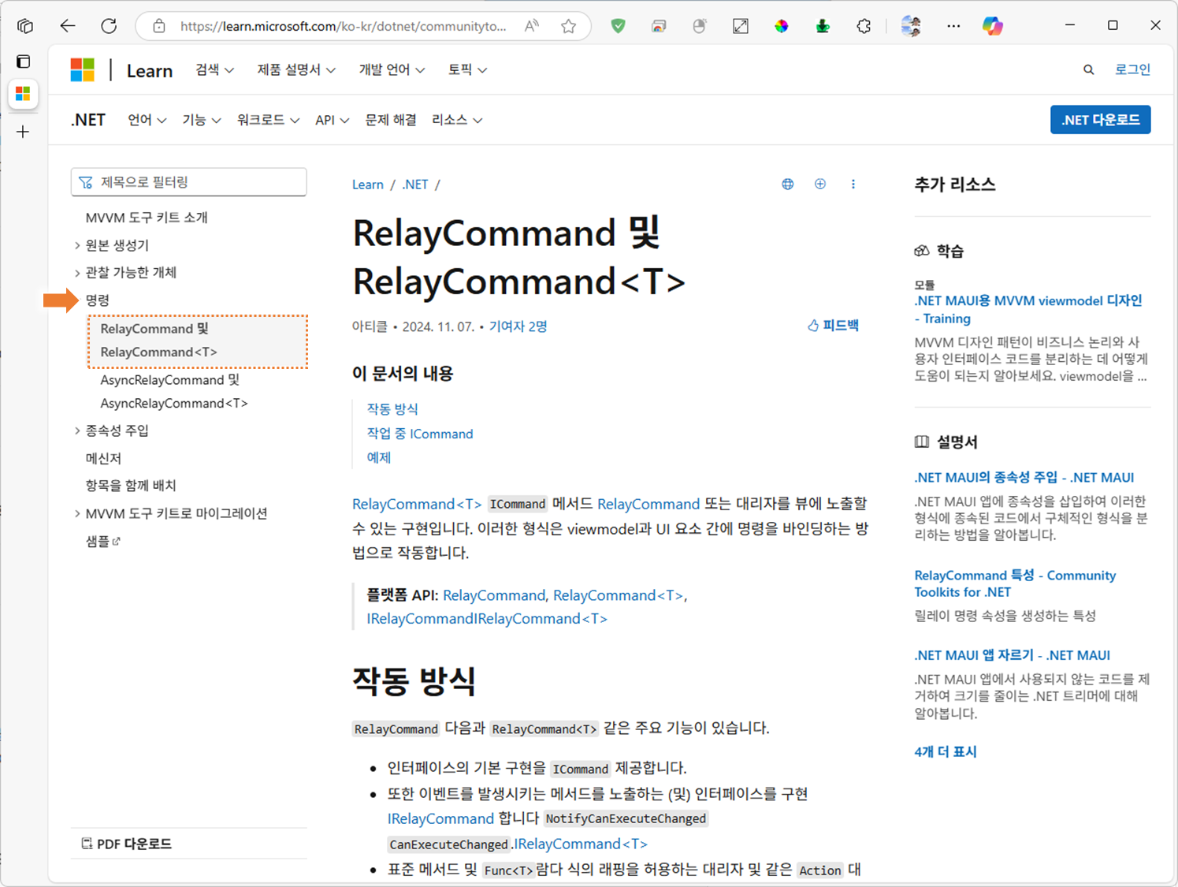This screenshot has width=1178, height=887.
Task: Reload the current page
Action: coord(109,26)
